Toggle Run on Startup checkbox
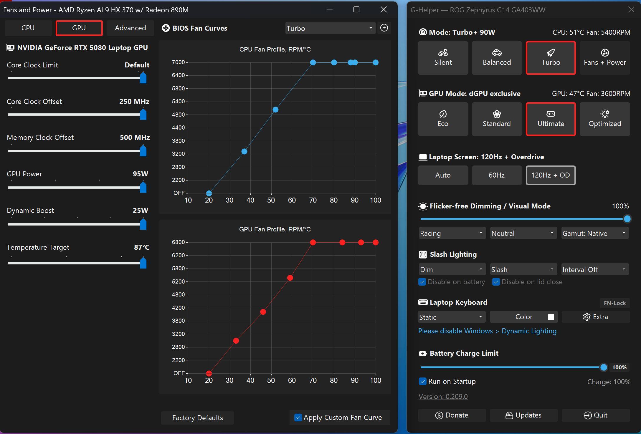Image resolution: width=641 pixels, height=434 pixels. pos(422,381)
